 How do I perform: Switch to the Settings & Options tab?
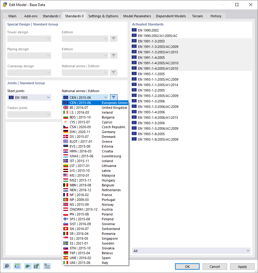coord(103,16)
